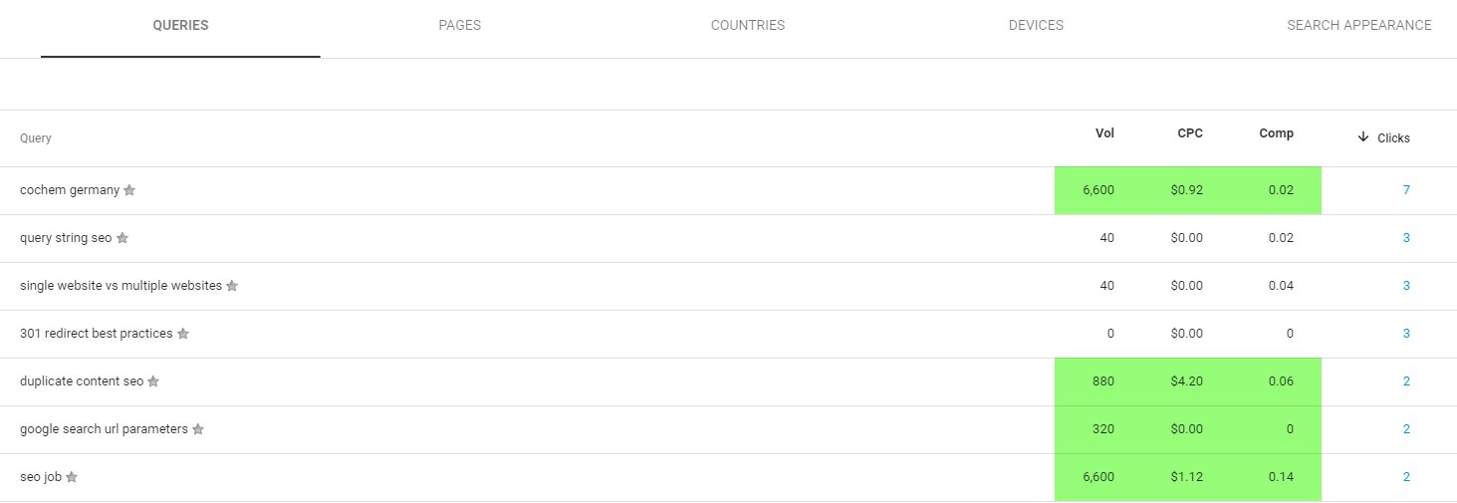Go to the Search Appearance tab
The height and width of the screenshot is (503, 1457).
point(1358,26)
